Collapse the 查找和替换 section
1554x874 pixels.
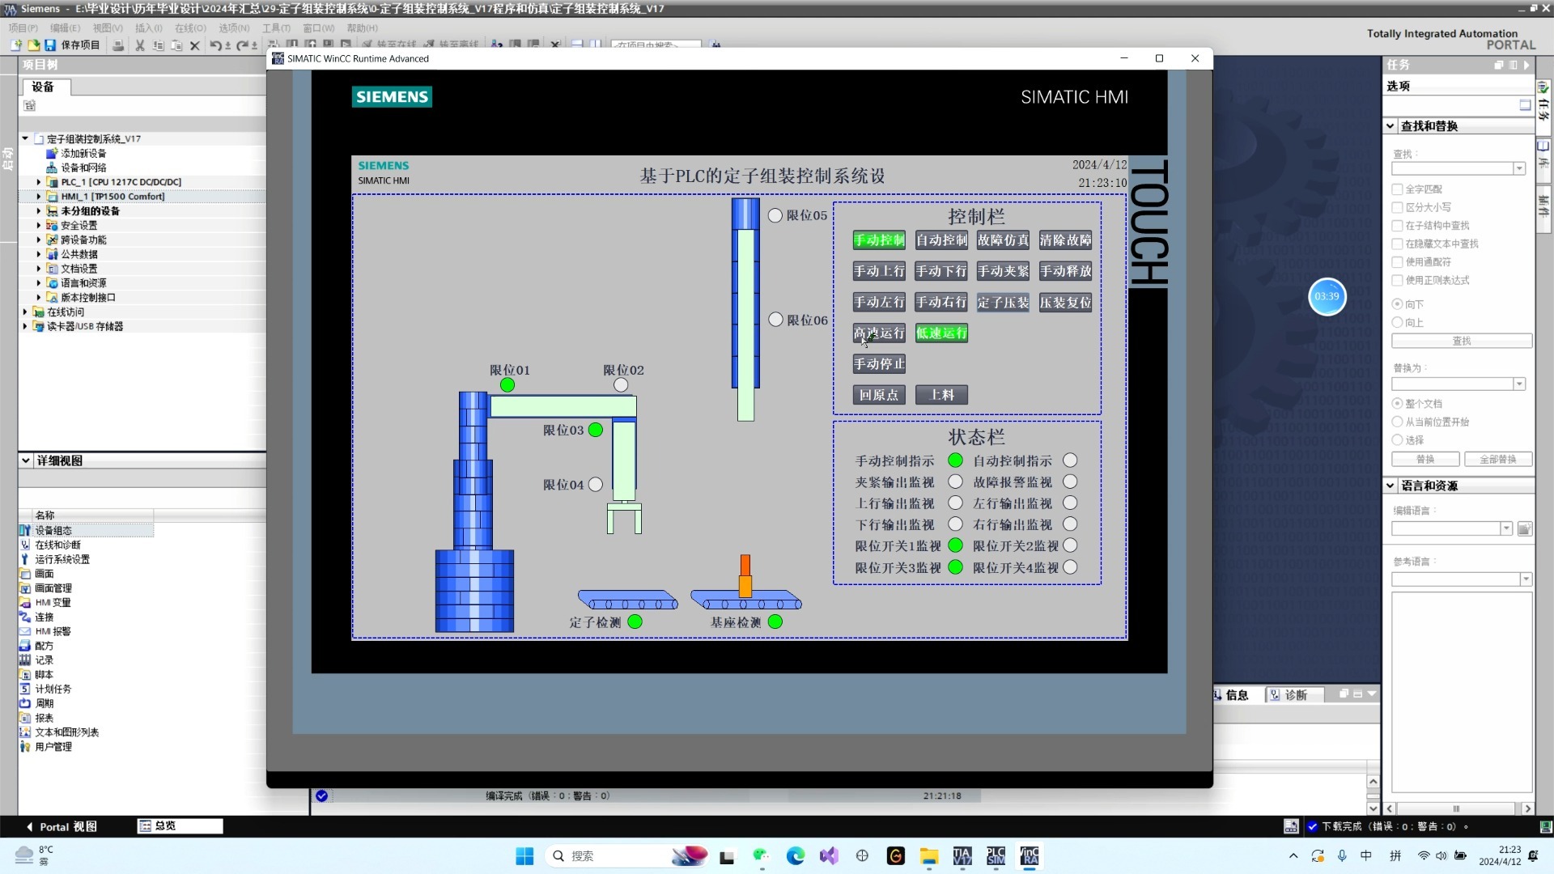[1390, 126]
